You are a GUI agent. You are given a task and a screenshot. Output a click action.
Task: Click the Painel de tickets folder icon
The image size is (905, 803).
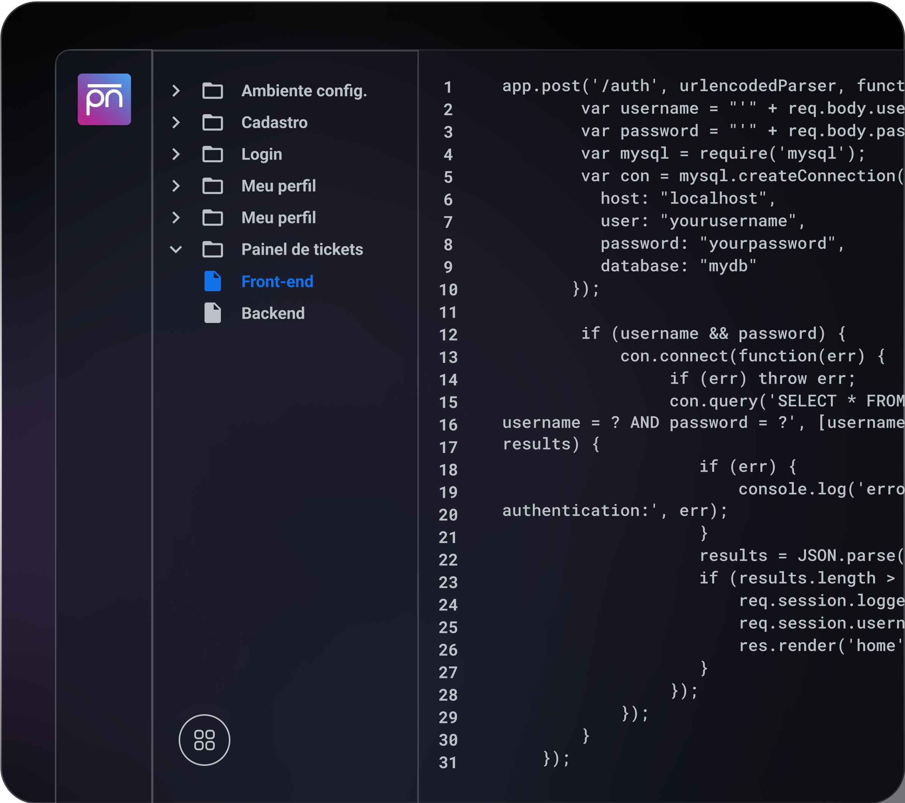click(212, 249)
